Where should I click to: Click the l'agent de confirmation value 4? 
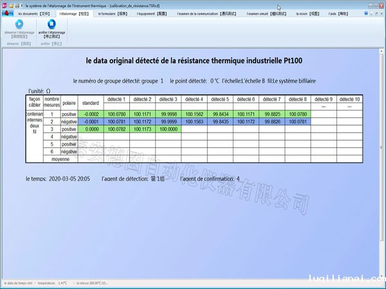(238, 179)
